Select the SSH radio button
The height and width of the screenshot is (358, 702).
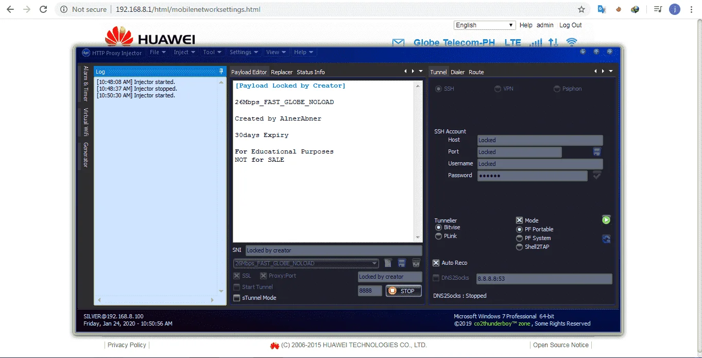[439, 89]
